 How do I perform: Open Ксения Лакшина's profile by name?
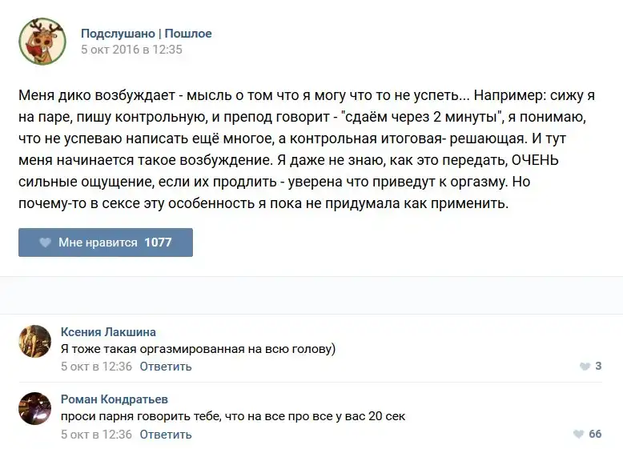108,332
